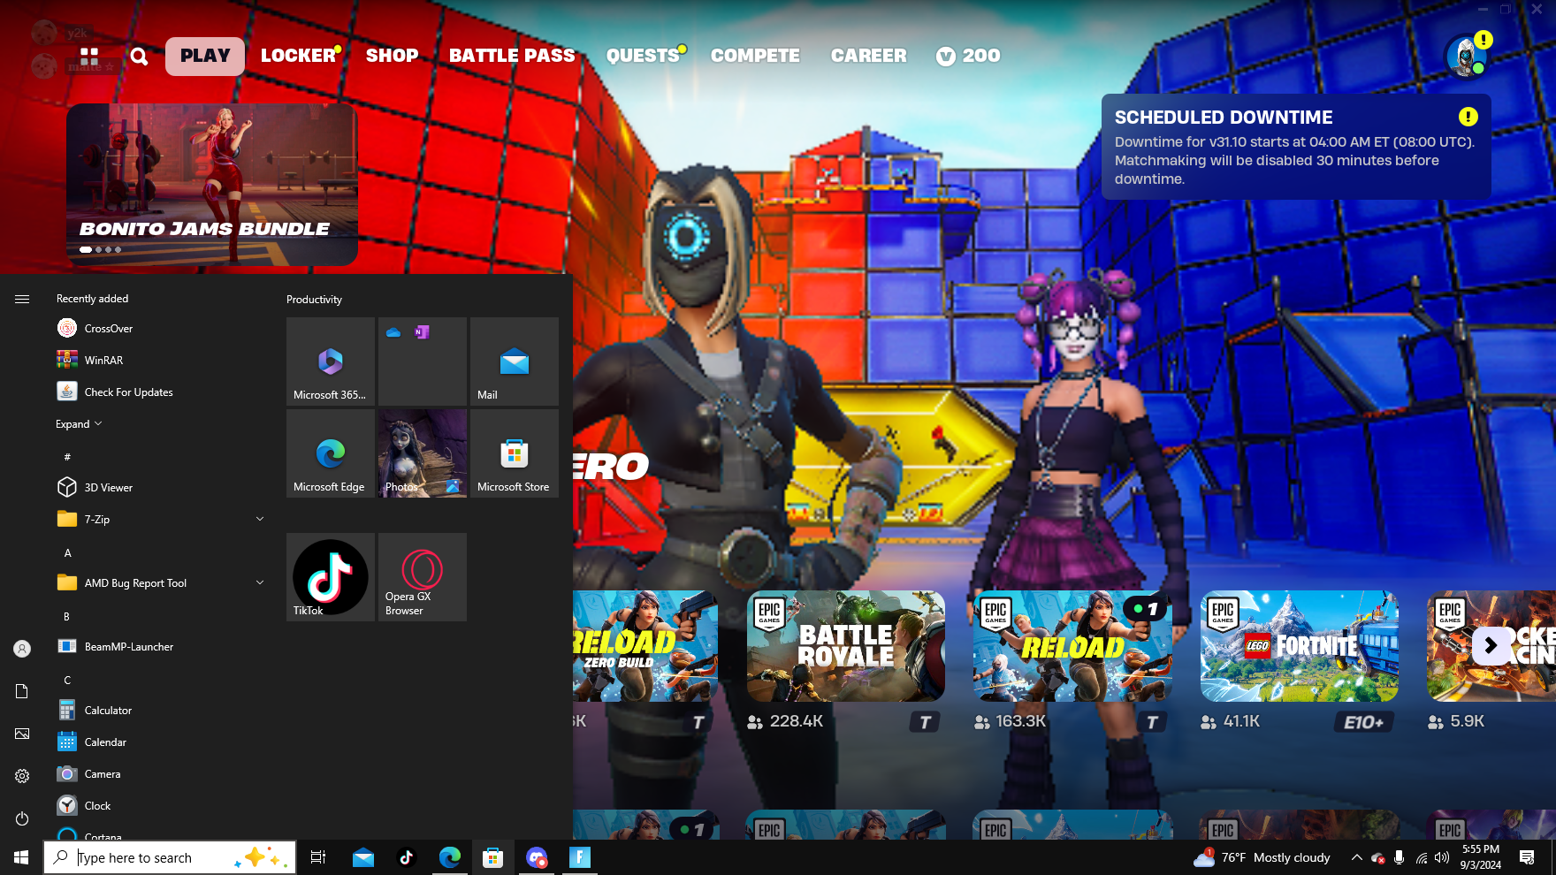
Task: Open the Fortnite grid menu icon
Action: coord(89,57)
